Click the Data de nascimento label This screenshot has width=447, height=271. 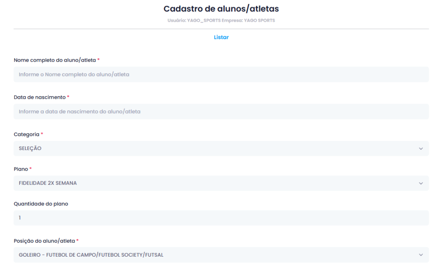(x=40, y=97)
